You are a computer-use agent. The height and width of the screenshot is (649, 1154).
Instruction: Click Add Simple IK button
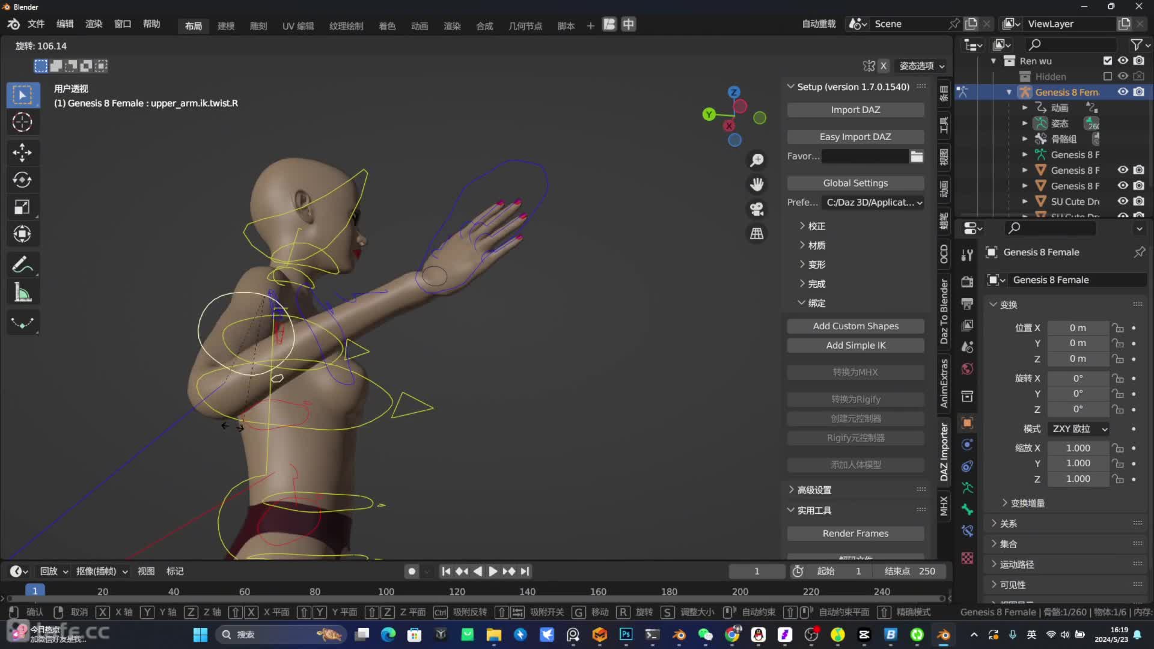[x=855, y=346]
